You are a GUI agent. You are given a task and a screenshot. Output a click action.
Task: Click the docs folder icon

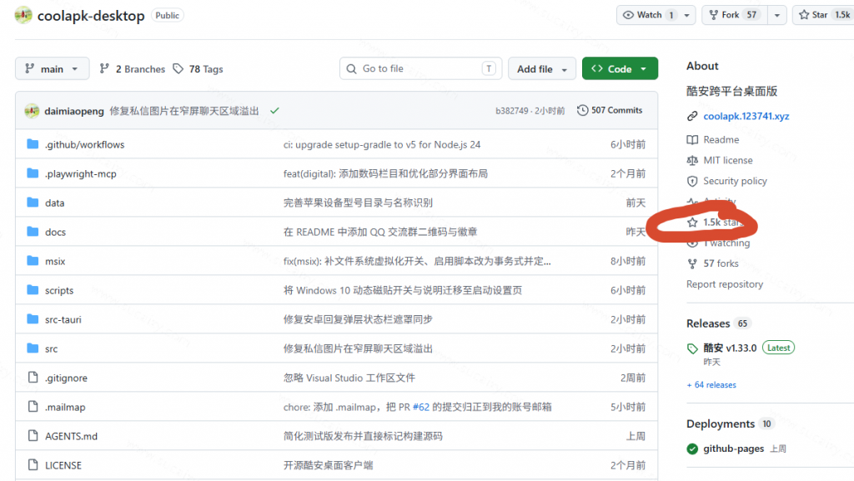[x=33, y=232]
